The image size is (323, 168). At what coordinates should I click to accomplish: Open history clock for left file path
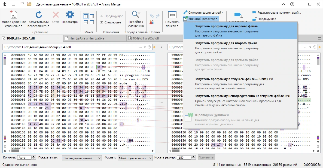pyautogui.click(x=149, y=47)
